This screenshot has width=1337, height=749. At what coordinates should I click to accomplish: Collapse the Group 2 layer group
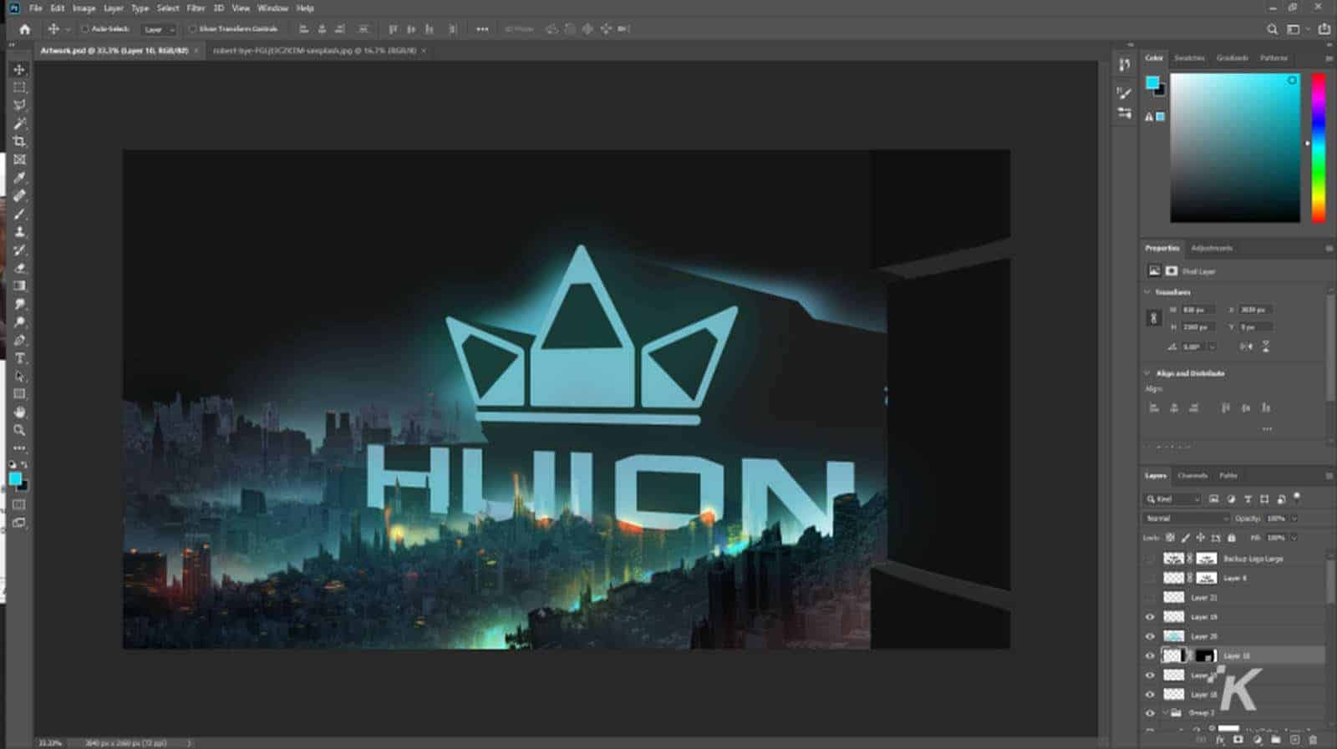point(1165,713)
